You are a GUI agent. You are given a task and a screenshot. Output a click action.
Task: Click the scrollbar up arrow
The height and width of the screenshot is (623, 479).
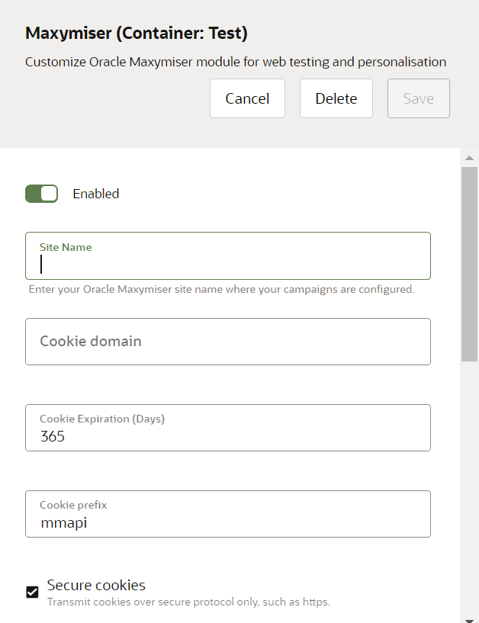point(469,158)
